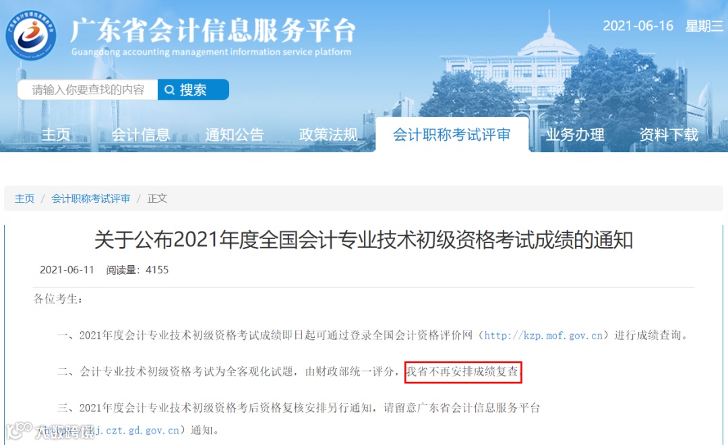
Task: Click the site title 广东省会计信息服务平台
Action: [x=213, y=30]
